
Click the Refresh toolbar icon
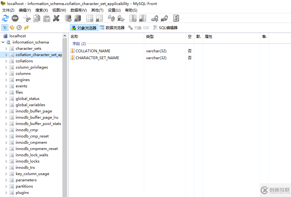pyautogui.click(x=5, y=18)
